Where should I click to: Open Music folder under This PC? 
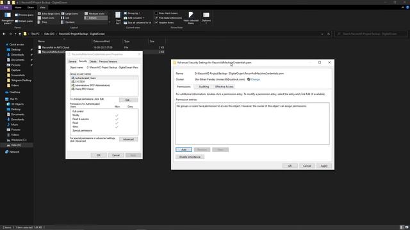coord(13,125)
